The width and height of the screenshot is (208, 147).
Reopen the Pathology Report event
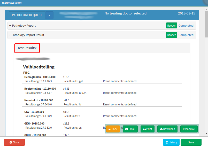point(172,26)
